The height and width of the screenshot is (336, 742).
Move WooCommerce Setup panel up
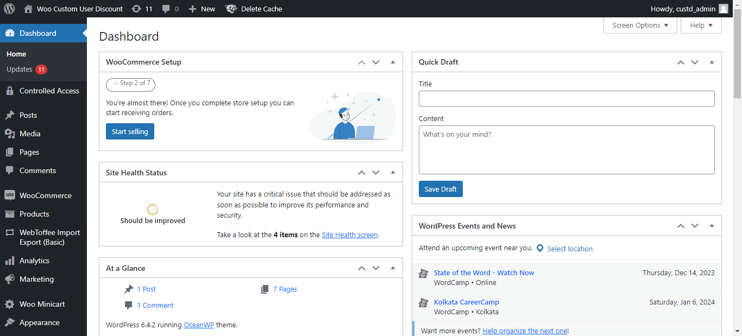coord(362,62)
